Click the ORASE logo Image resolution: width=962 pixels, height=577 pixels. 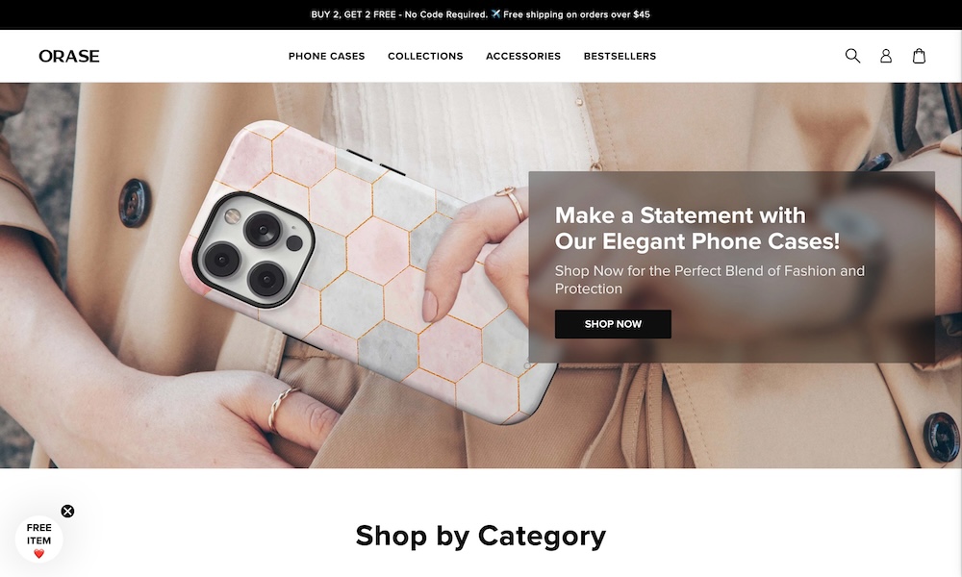[x=68, y=56]
